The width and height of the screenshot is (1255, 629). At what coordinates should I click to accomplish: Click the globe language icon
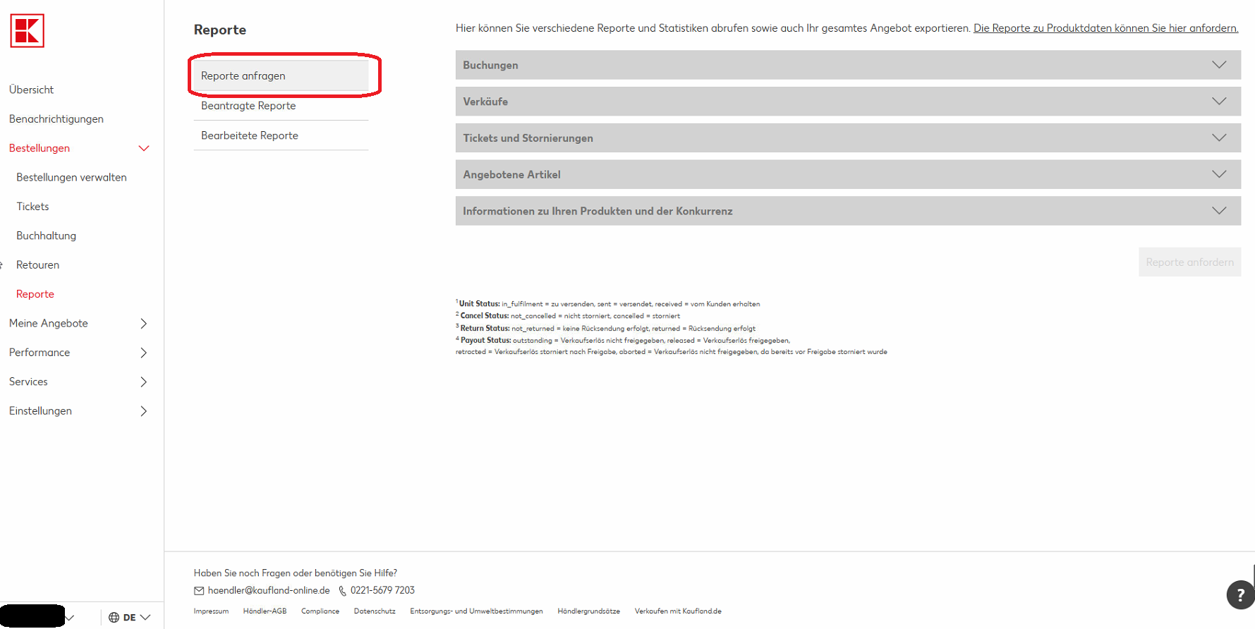[114, 618]
